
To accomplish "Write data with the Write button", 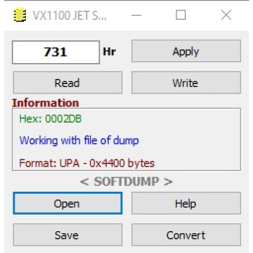I will click(186, 82).
